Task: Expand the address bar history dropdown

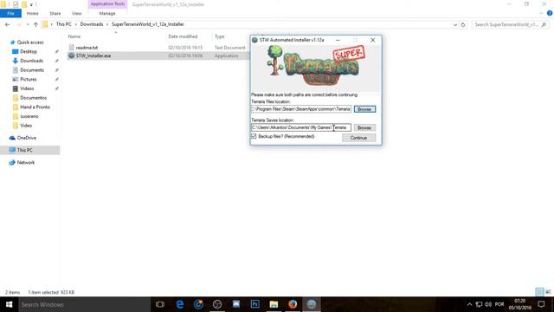Action: coord(455,24)
